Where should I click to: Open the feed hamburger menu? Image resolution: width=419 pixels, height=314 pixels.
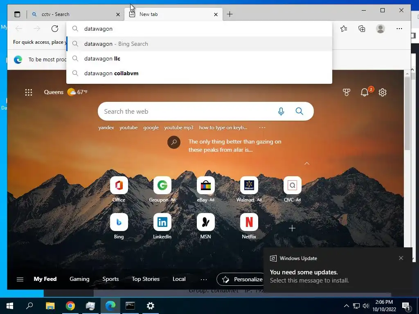click(20, 279)
